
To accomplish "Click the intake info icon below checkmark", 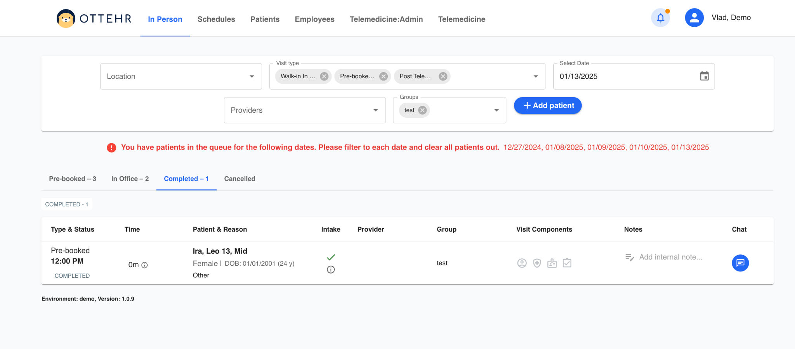I will pyautogui.click(x=331, y=270).
